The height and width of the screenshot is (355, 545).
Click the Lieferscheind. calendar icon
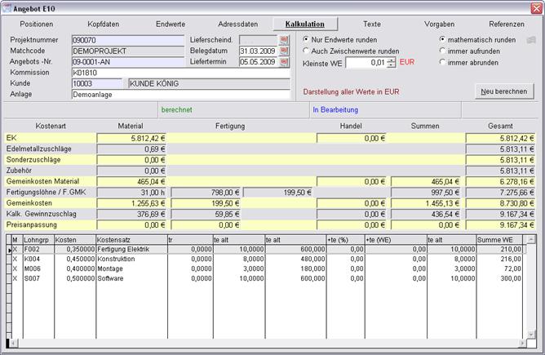[x=284, y=39]
